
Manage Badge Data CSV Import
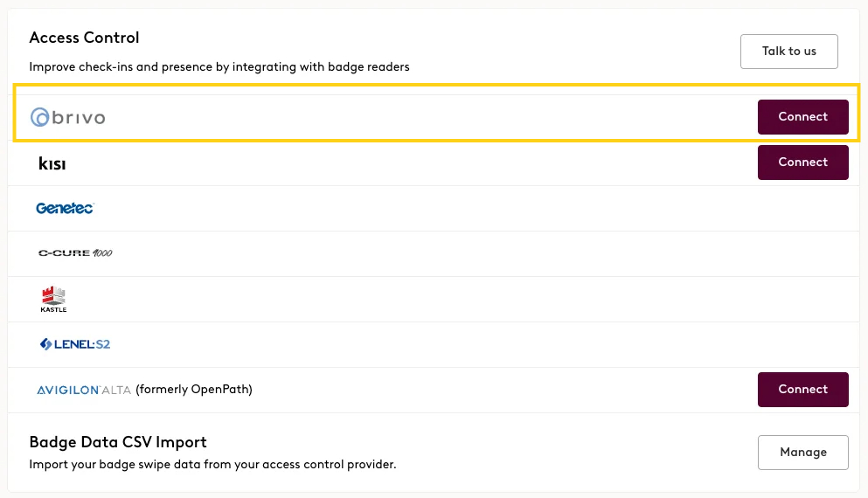point(802,453)
